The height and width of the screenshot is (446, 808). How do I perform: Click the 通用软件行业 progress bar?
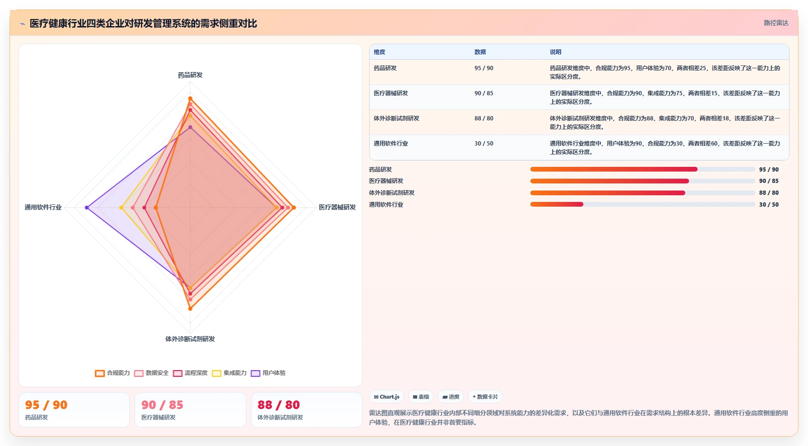click(x=643, y=204)
